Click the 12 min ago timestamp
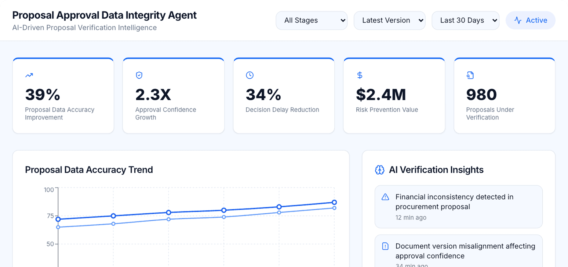Screen dimensions: 568x267 point(411,218)
